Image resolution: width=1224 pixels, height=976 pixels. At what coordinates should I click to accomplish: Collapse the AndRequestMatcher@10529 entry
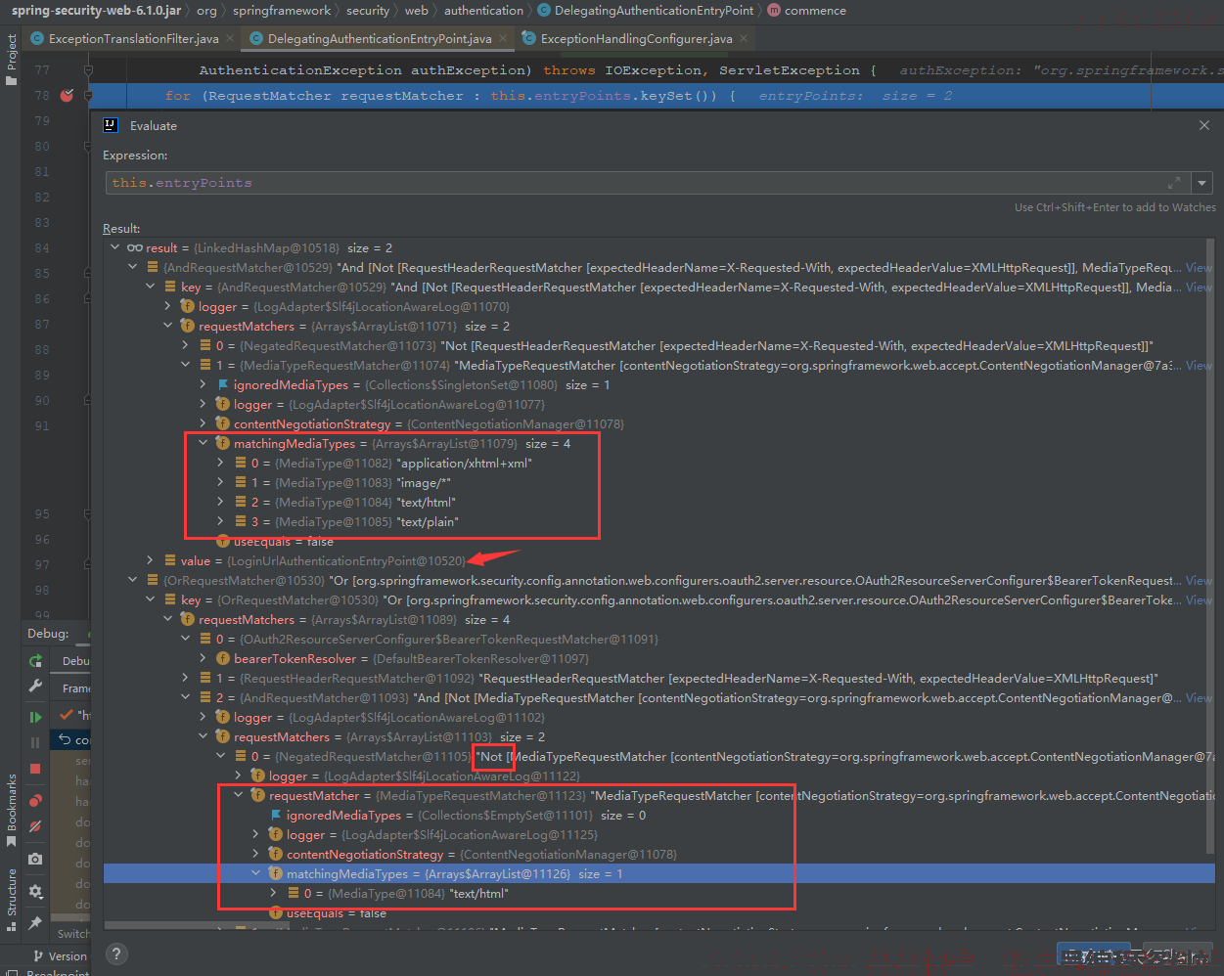[x=133, y=268]
